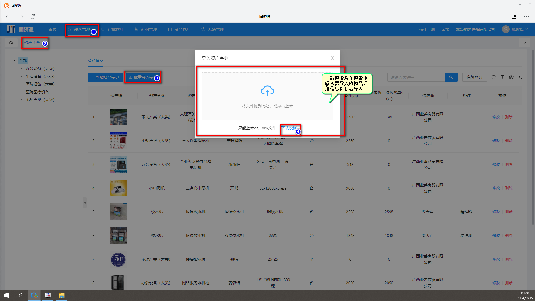Viewport: 535px width, 301px height.
Task: Click the taskbar clock 10:28
Action: coord(525,293)
